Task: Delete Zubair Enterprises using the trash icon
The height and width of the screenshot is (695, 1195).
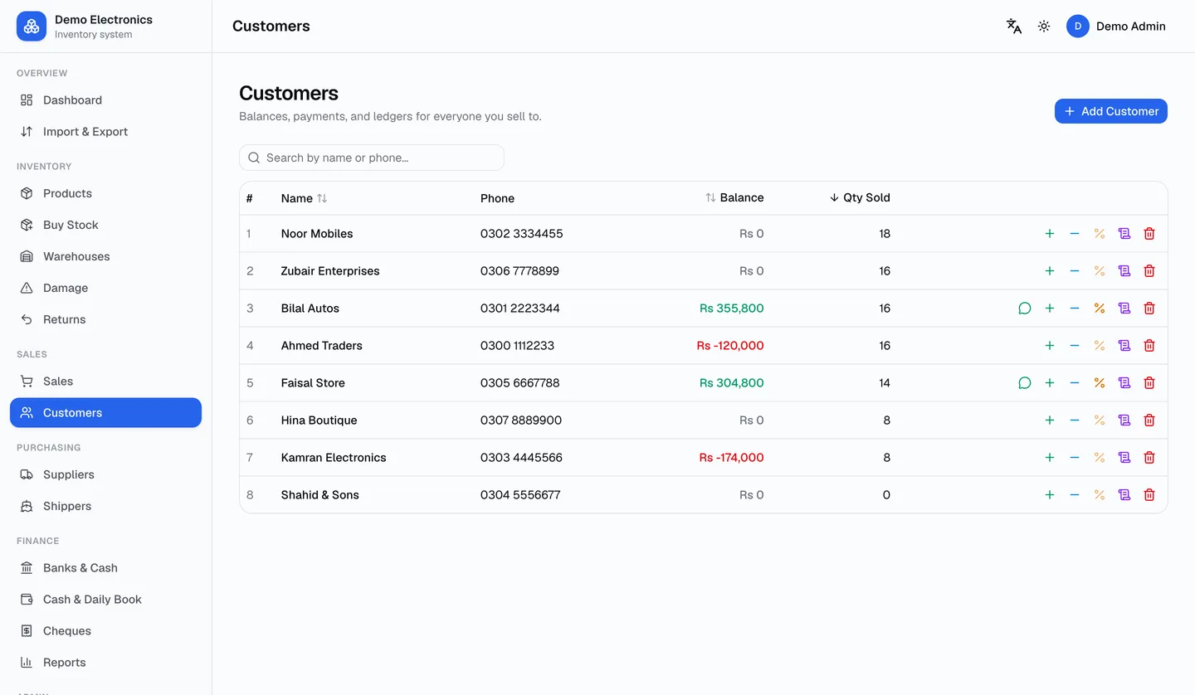Action: [1149, 271]
